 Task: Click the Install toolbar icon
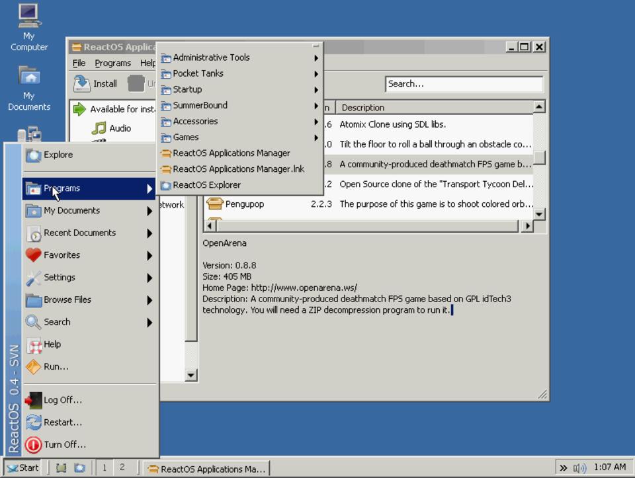[82, 83]
